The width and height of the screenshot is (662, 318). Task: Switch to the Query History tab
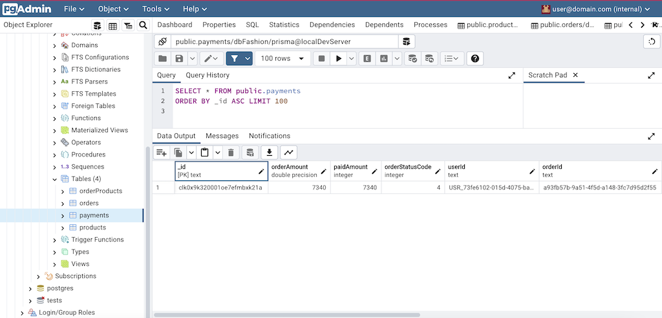coord(208,75)
